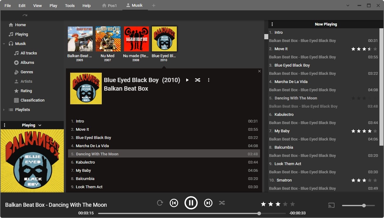Pause the current playback
Viewport: 384px width, 218px height.
(x=191, y=202)
